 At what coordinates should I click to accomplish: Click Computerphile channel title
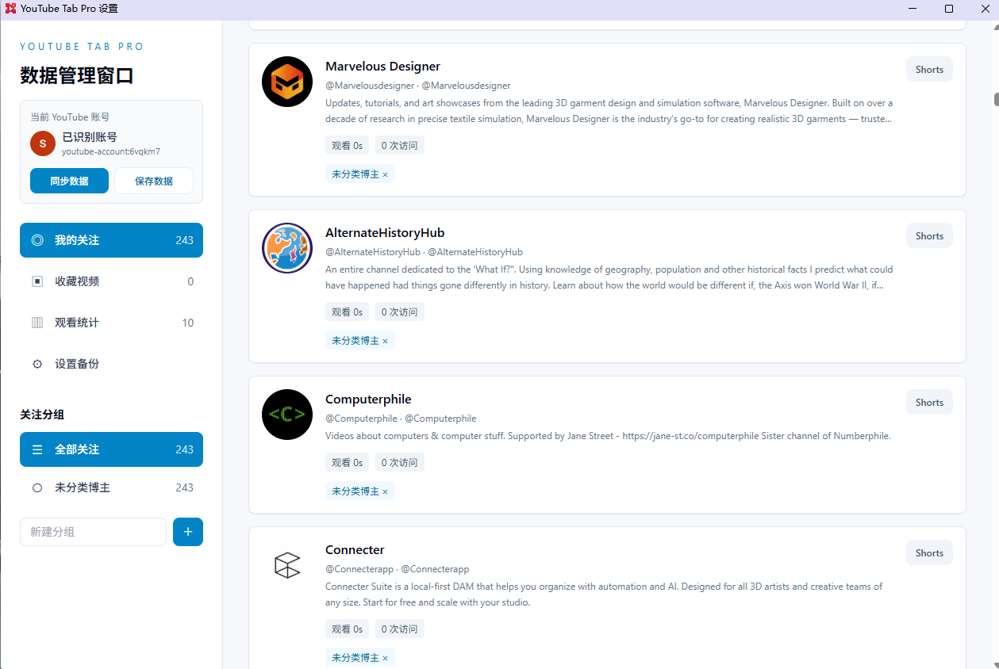[368, 399]
